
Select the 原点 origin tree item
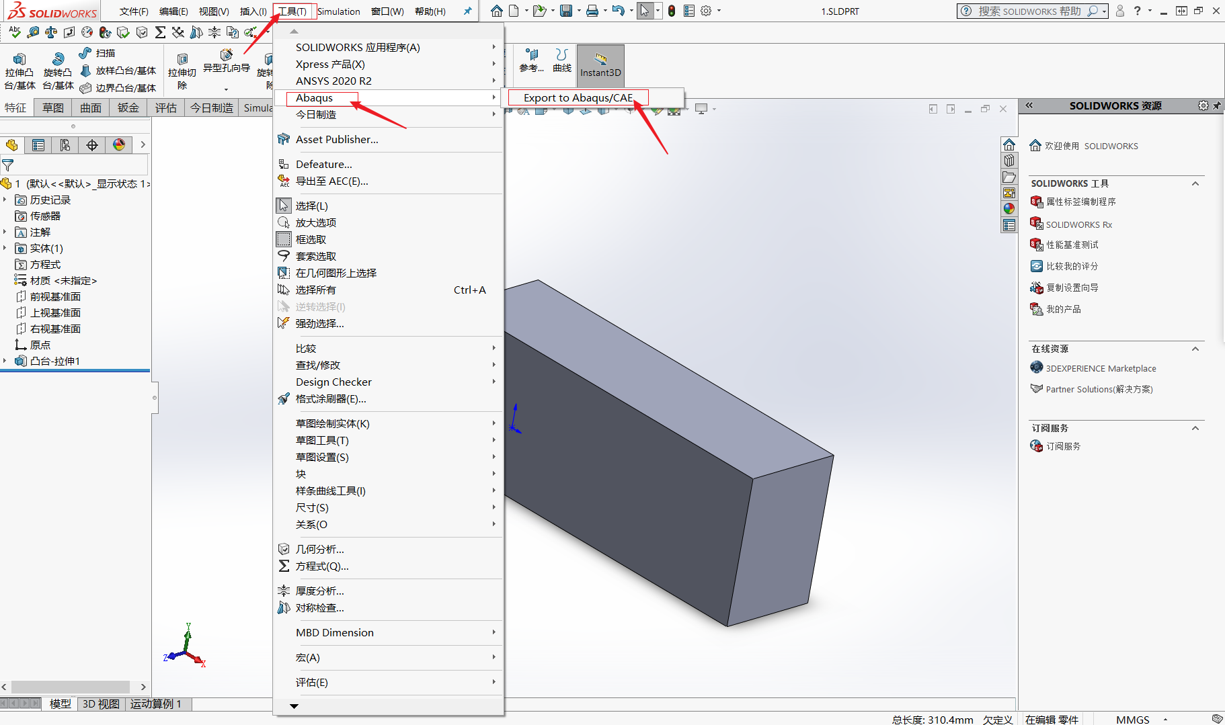pyautogui.click(x=40, y=345)
